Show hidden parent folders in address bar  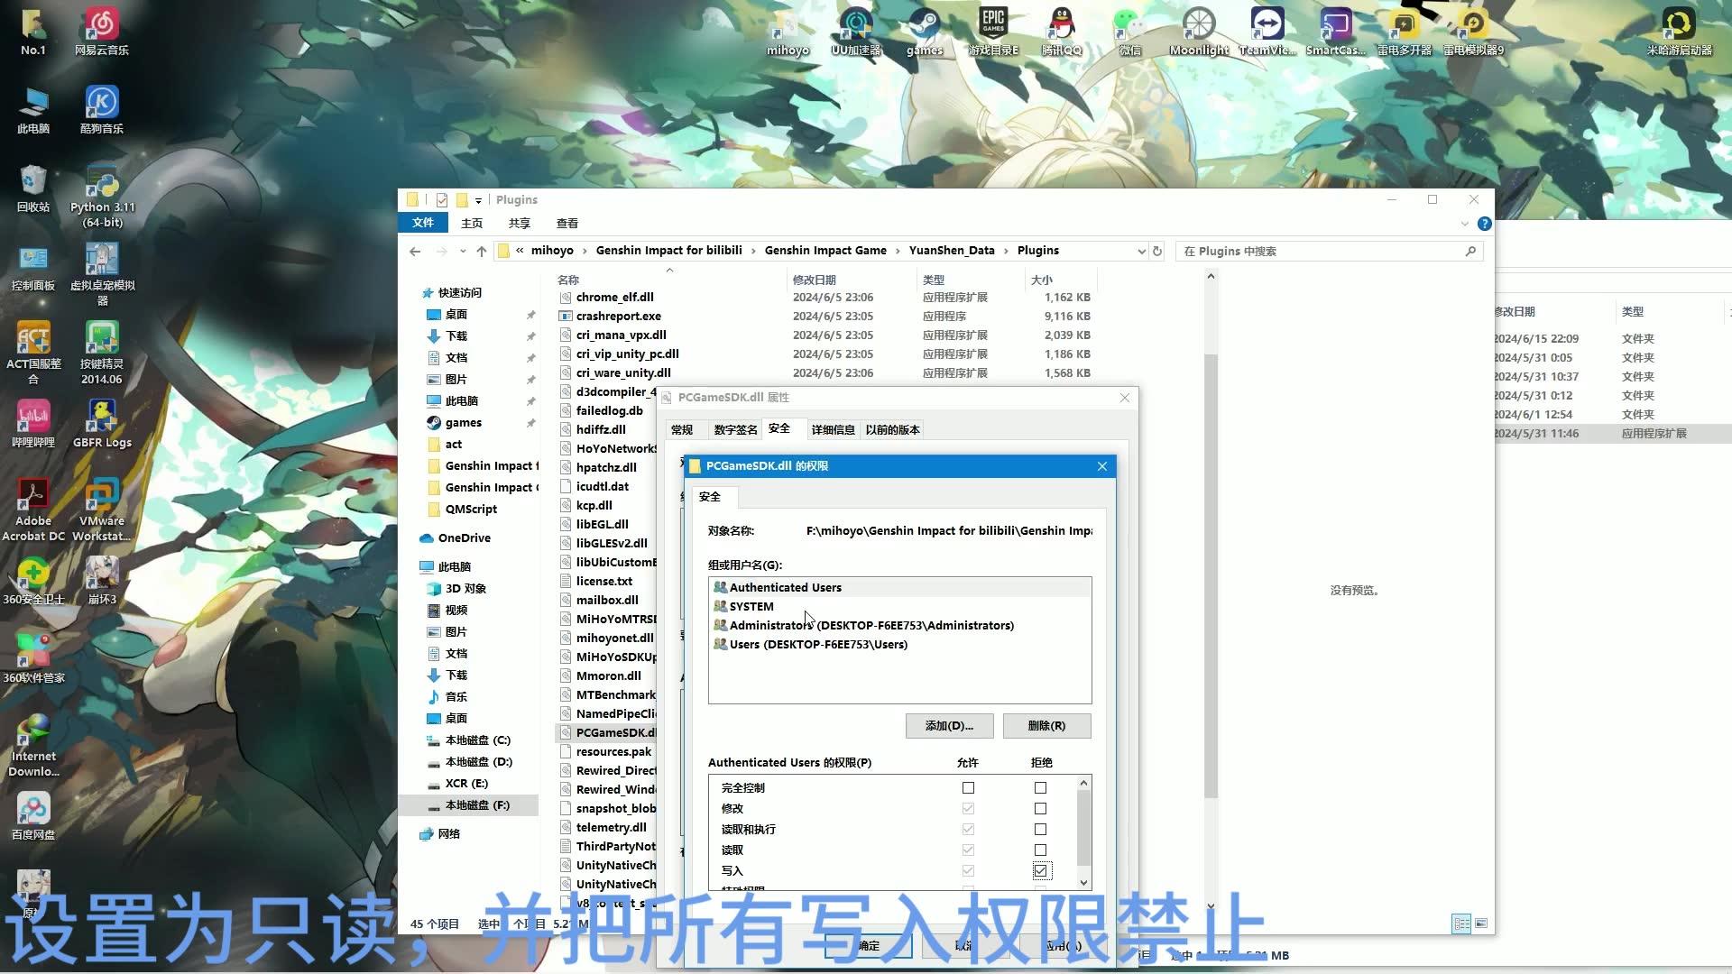520,251
